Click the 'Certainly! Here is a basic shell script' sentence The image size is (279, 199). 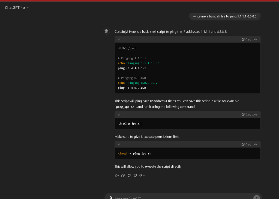point(171,32)
